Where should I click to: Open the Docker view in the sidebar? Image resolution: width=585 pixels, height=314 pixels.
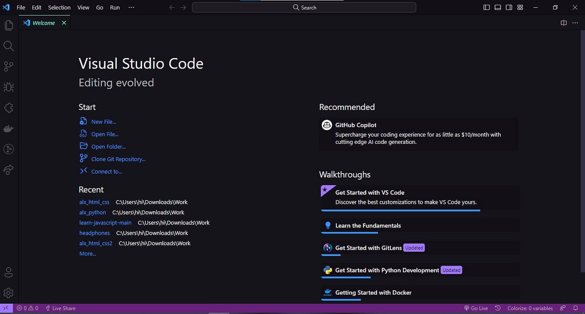pyautogui.click(x=9, y=128)
